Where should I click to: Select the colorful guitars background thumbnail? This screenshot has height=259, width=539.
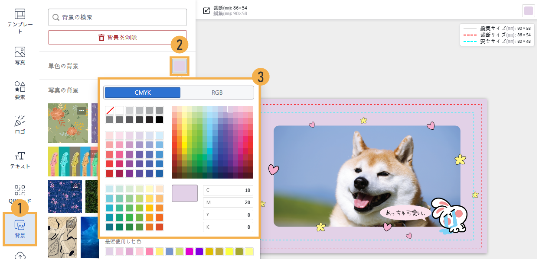[x=69, y=161]
